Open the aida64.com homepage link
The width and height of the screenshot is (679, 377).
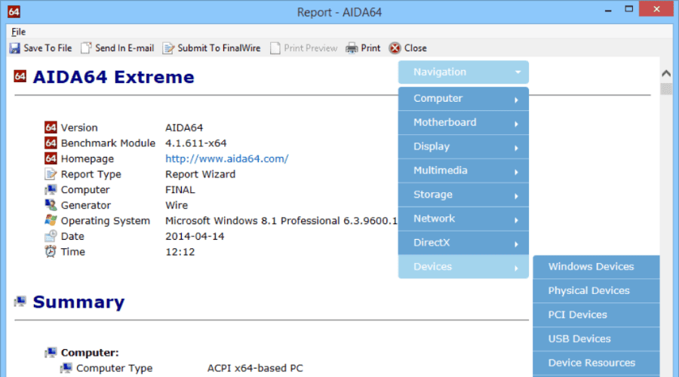coord(227,158)
